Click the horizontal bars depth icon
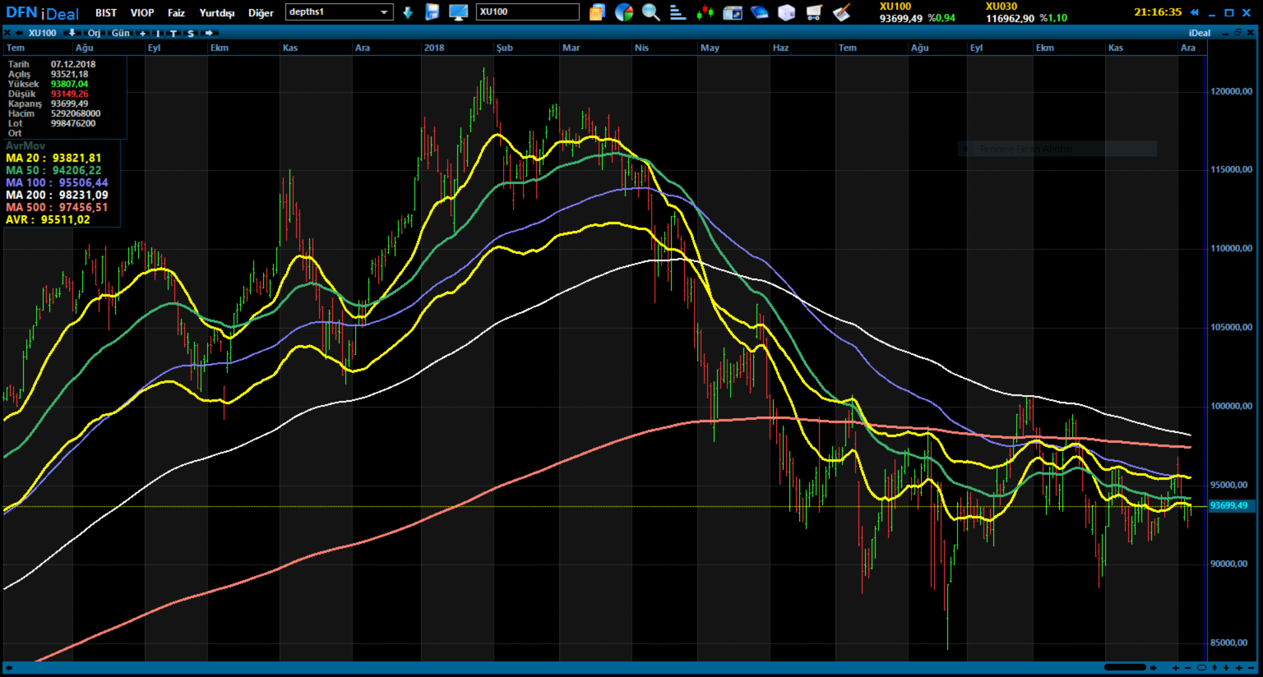 tap(678, 12)
